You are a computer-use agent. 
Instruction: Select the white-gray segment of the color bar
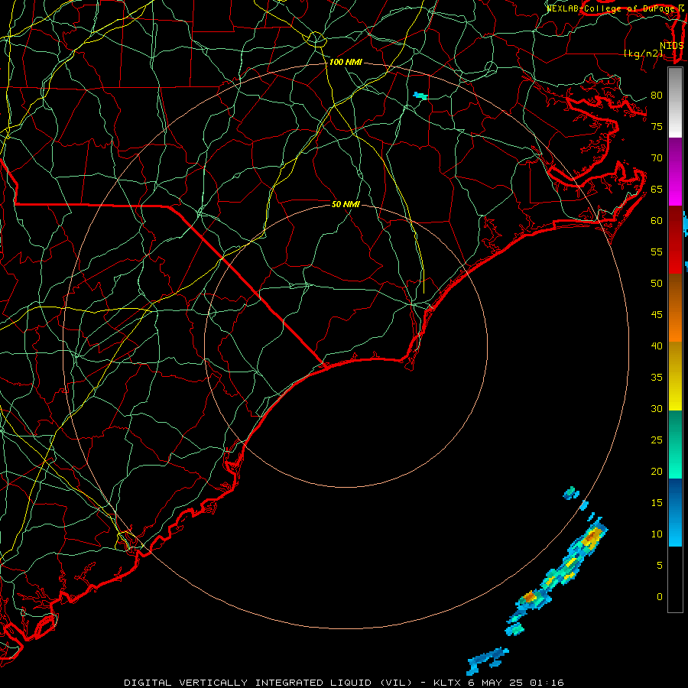coord(675,102)
